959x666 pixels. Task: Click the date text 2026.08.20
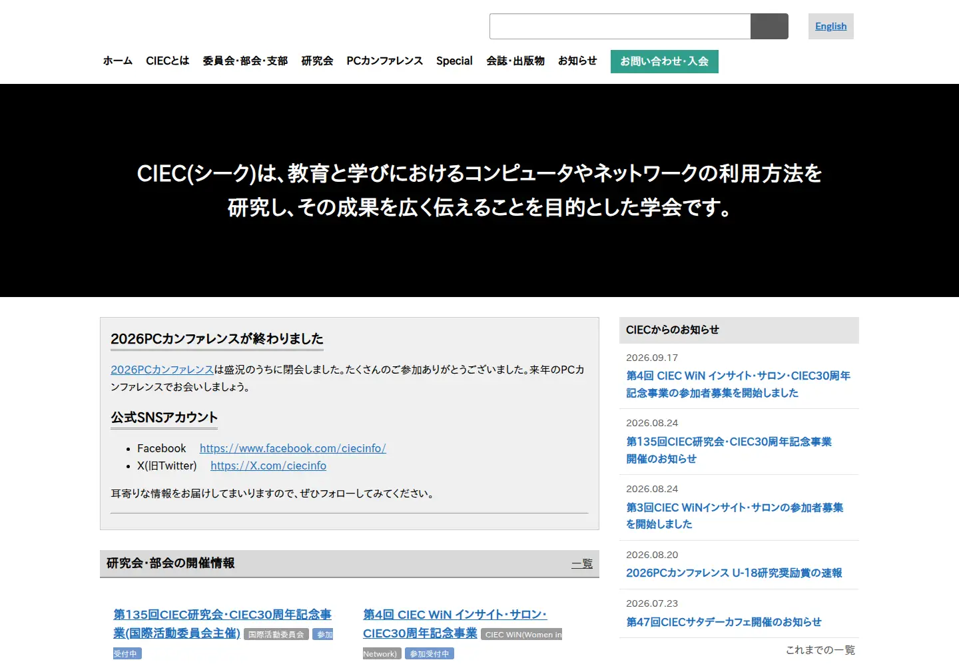pyautogui.click(x=652, y=555)
